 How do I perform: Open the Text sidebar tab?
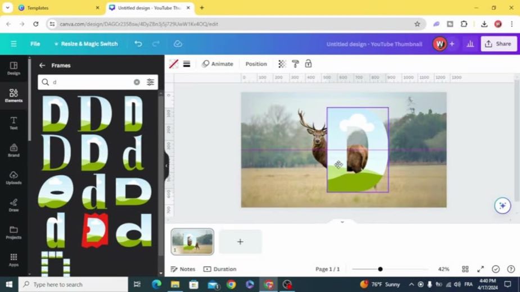(13, 123)
